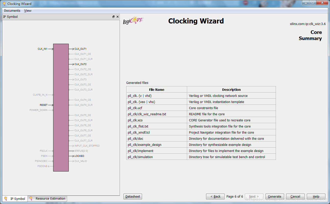Screen dimensions: 330x204
Task: Click the INPUT_CLK_STOPPED port label
Action: coord(87,146)
